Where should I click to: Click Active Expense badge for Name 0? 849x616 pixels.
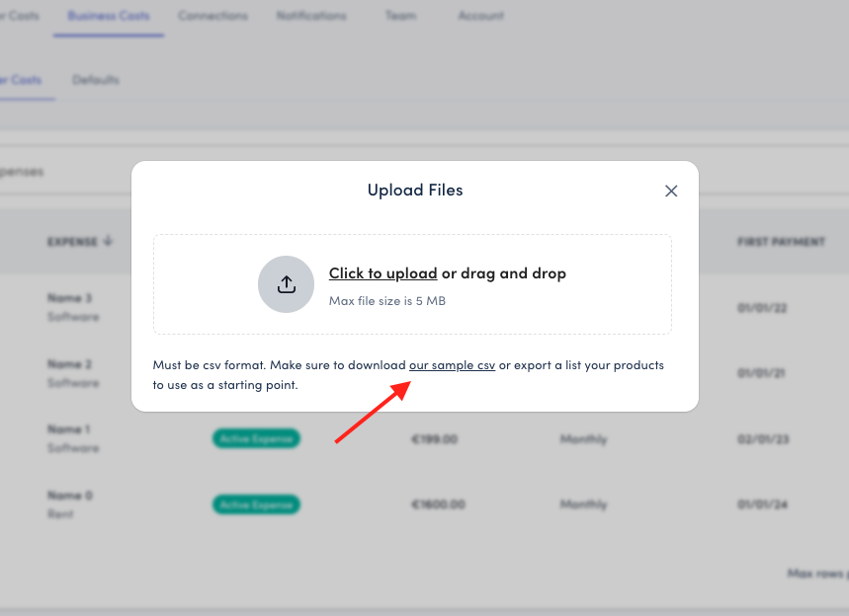[x=255, y=504]
